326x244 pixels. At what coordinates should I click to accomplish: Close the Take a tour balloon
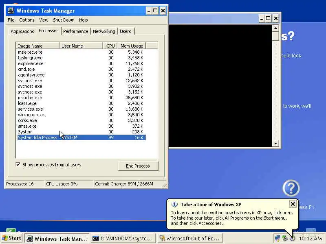(293, 204)
